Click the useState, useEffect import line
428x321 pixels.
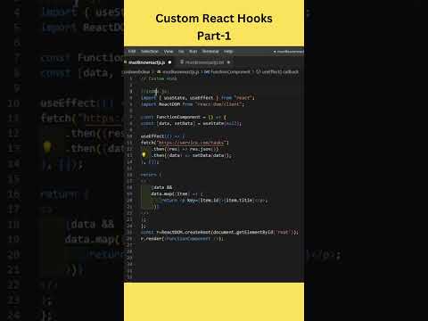click(x=198, y=98)
